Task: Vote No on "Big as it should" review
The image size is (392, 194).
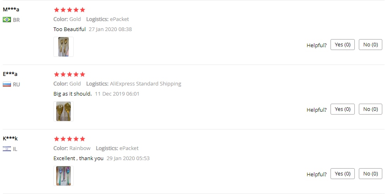Action: tap(371, 109)
